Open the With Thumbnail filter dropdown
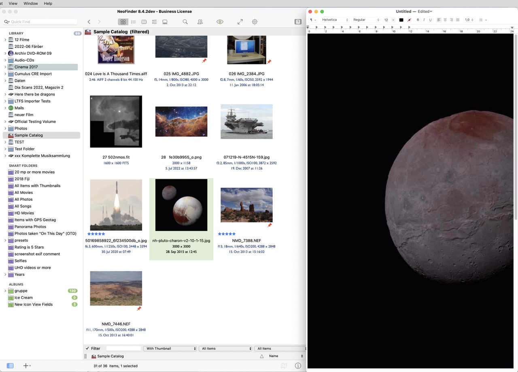The width and height of the screenshot is (518, 372). [170, 349]
